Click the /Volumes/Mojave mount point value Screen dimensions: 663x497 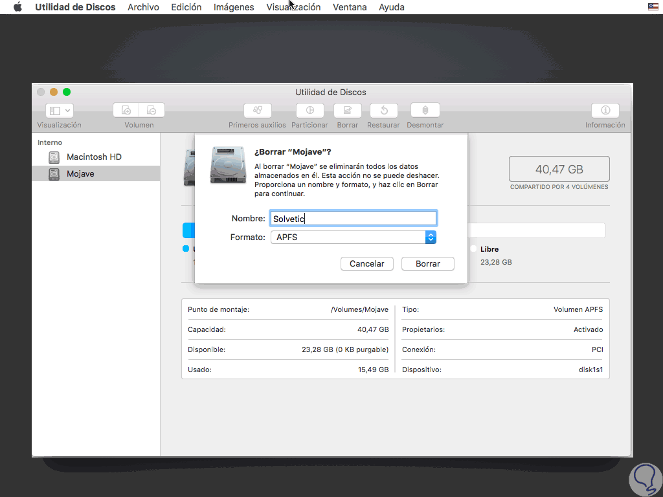(359, 309)
